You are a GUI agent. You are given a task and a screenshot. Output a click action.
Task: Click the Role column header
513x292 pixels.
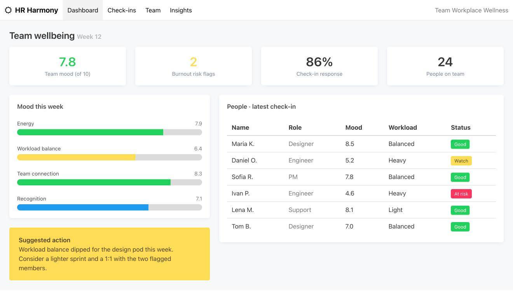click(295, 127)
